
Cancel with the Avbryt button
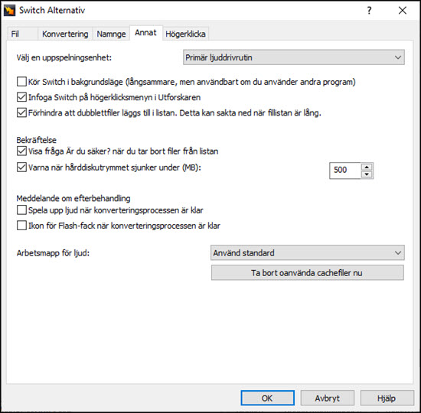328,398
